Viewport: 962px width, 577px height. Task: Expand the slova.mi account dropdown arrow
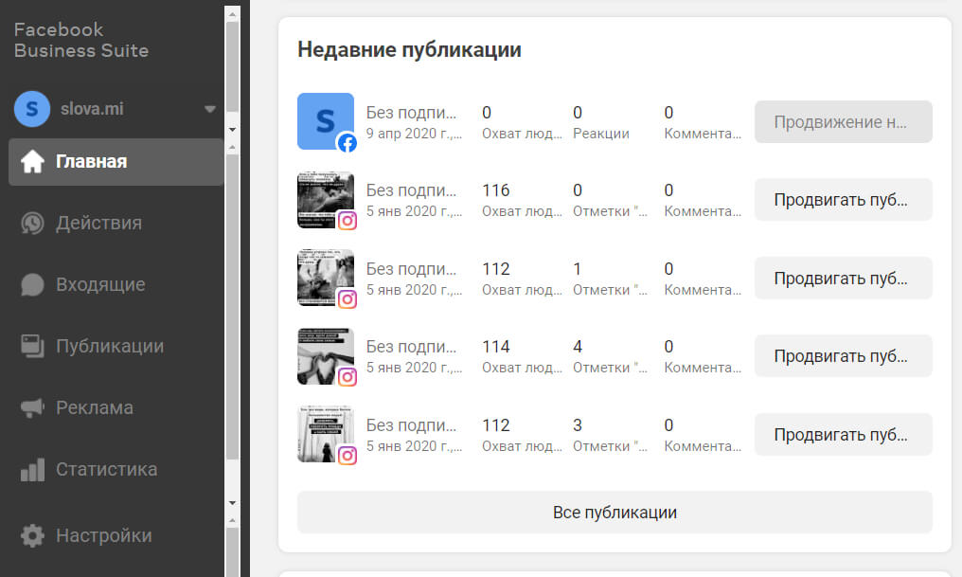(x=210, y=109)
